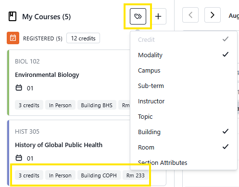The image size is (239, 187).
Task: Open the History of Global Public Health course
Action: tap(59, 145)
